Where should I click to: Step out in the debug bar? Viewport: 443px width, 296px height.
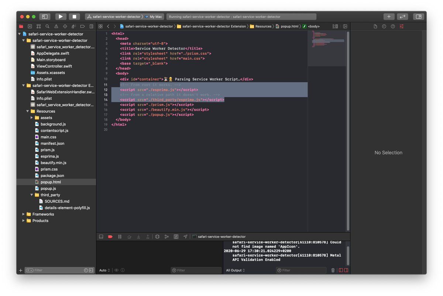click(148, 237)
